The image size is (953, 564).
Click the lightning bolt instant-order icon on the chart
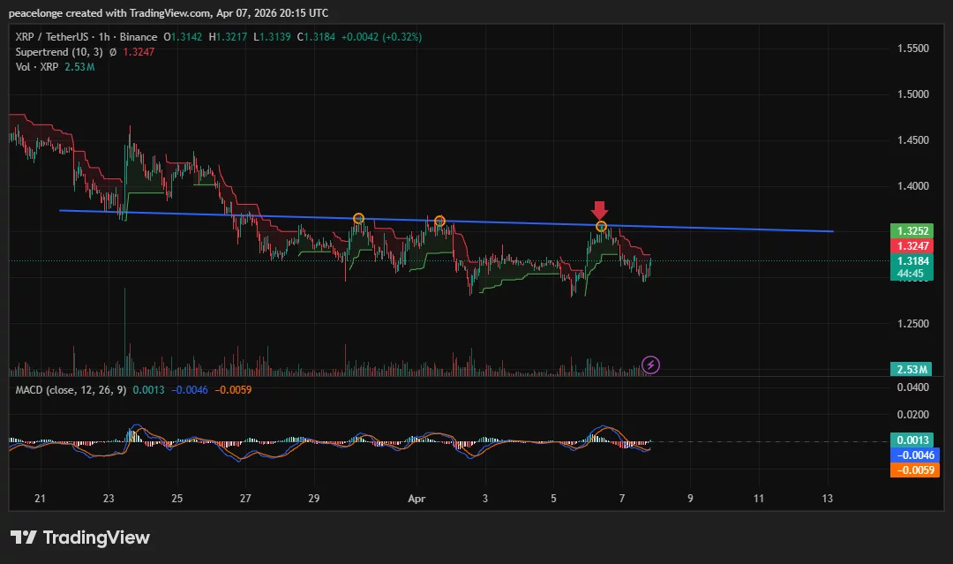click(650, 364)
